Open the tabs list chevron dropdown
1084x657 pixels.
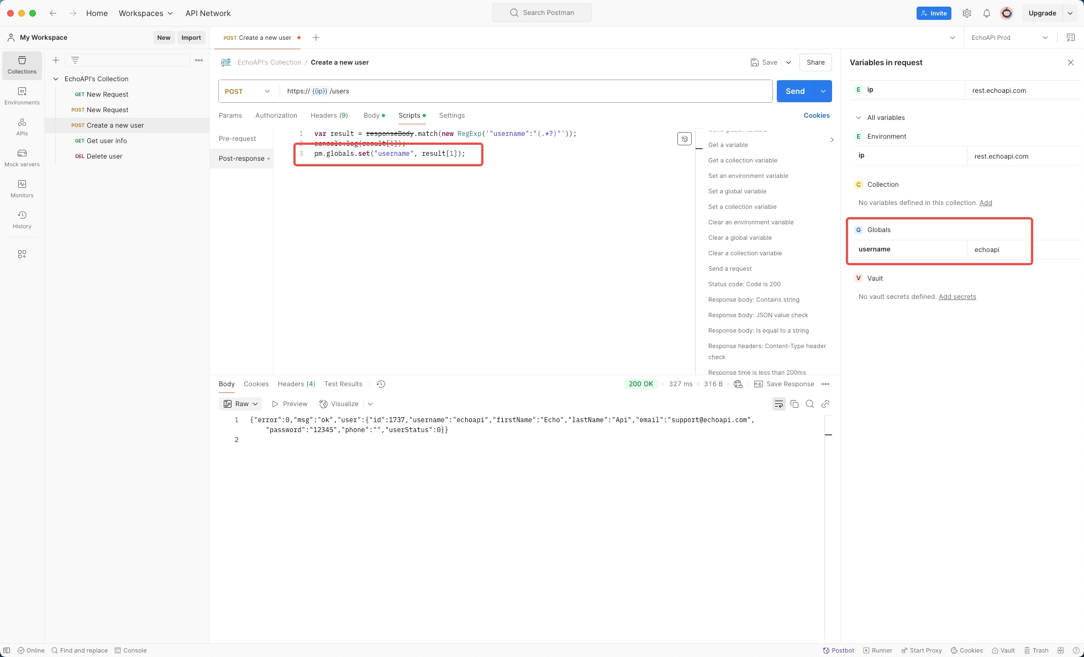click(953, 38)
